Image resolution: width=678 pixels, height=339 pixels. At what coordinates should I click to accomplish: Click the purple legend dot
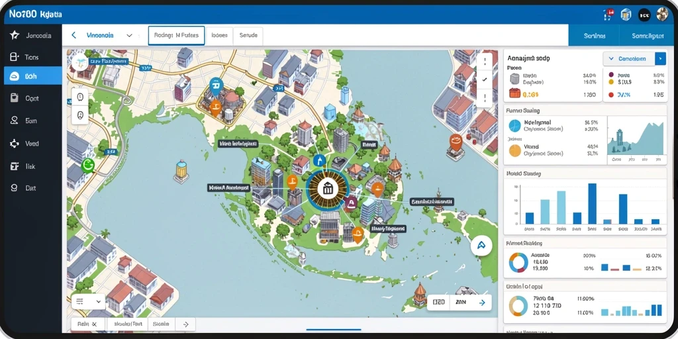[x=611, y=74]
